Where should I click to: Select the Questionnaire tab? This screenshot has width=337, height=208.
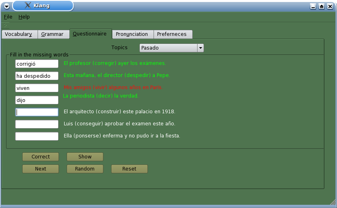(x=91, y=34)
